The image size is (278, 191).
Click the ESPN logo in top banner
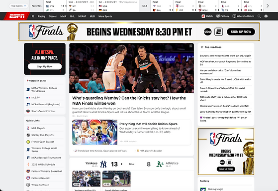coord(219,32)
